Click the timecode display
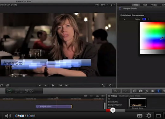Viewport: 165px width, 119px height. click(24, 91)
